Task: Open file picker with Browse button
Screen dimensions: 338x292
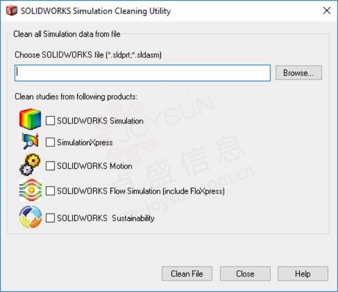Action: pos(299,73)
